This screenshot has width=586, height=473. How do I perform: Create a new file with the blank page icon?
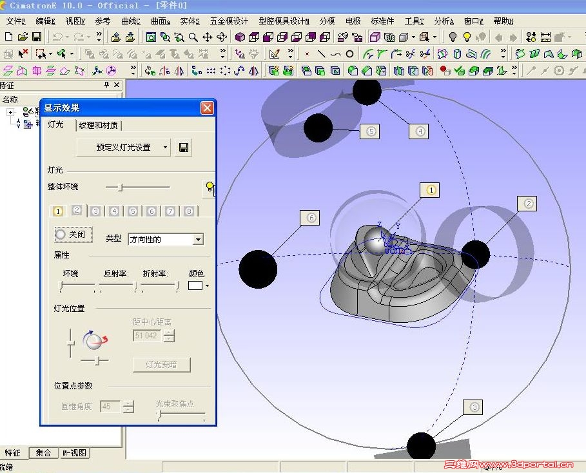[8, 37]
